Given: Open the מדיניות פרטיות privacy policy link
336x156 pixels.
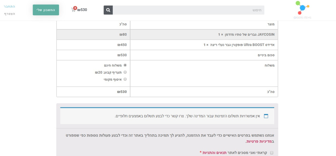Looking at the screenshot, I should pos(260,142).
